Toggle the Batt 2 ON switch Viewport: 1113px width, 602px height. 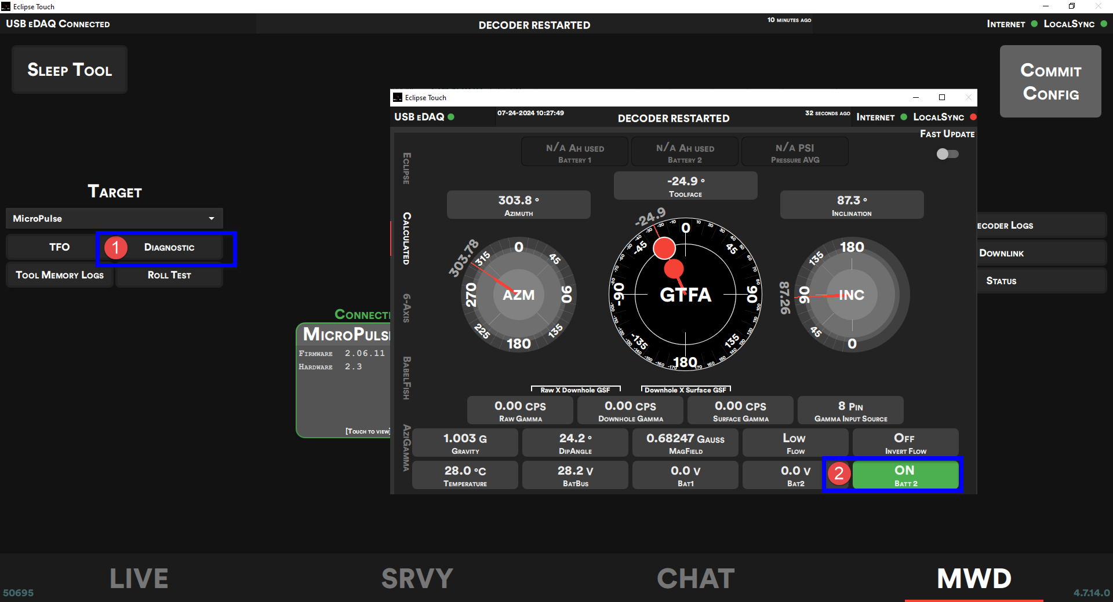click(905, 475)
